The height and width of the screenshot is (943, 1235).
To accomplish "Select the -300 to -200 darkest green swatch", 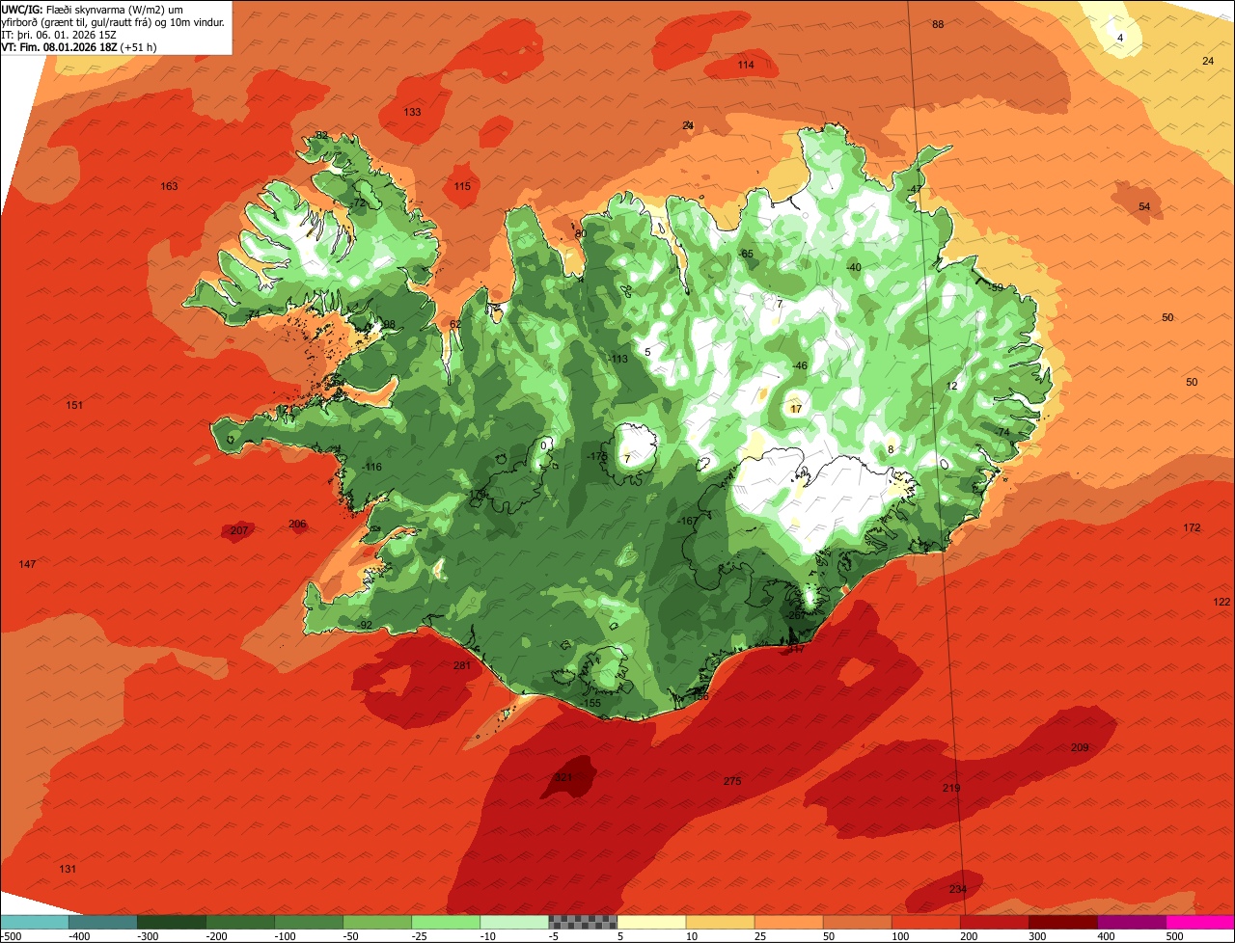I will [x=171, y=922].
